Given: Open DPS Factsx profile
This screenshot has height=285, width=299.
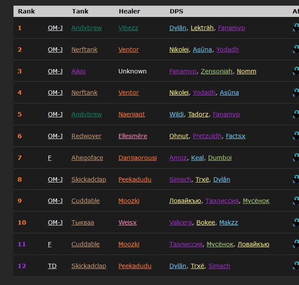Looking at the screenshot, I should click(235, 136).
